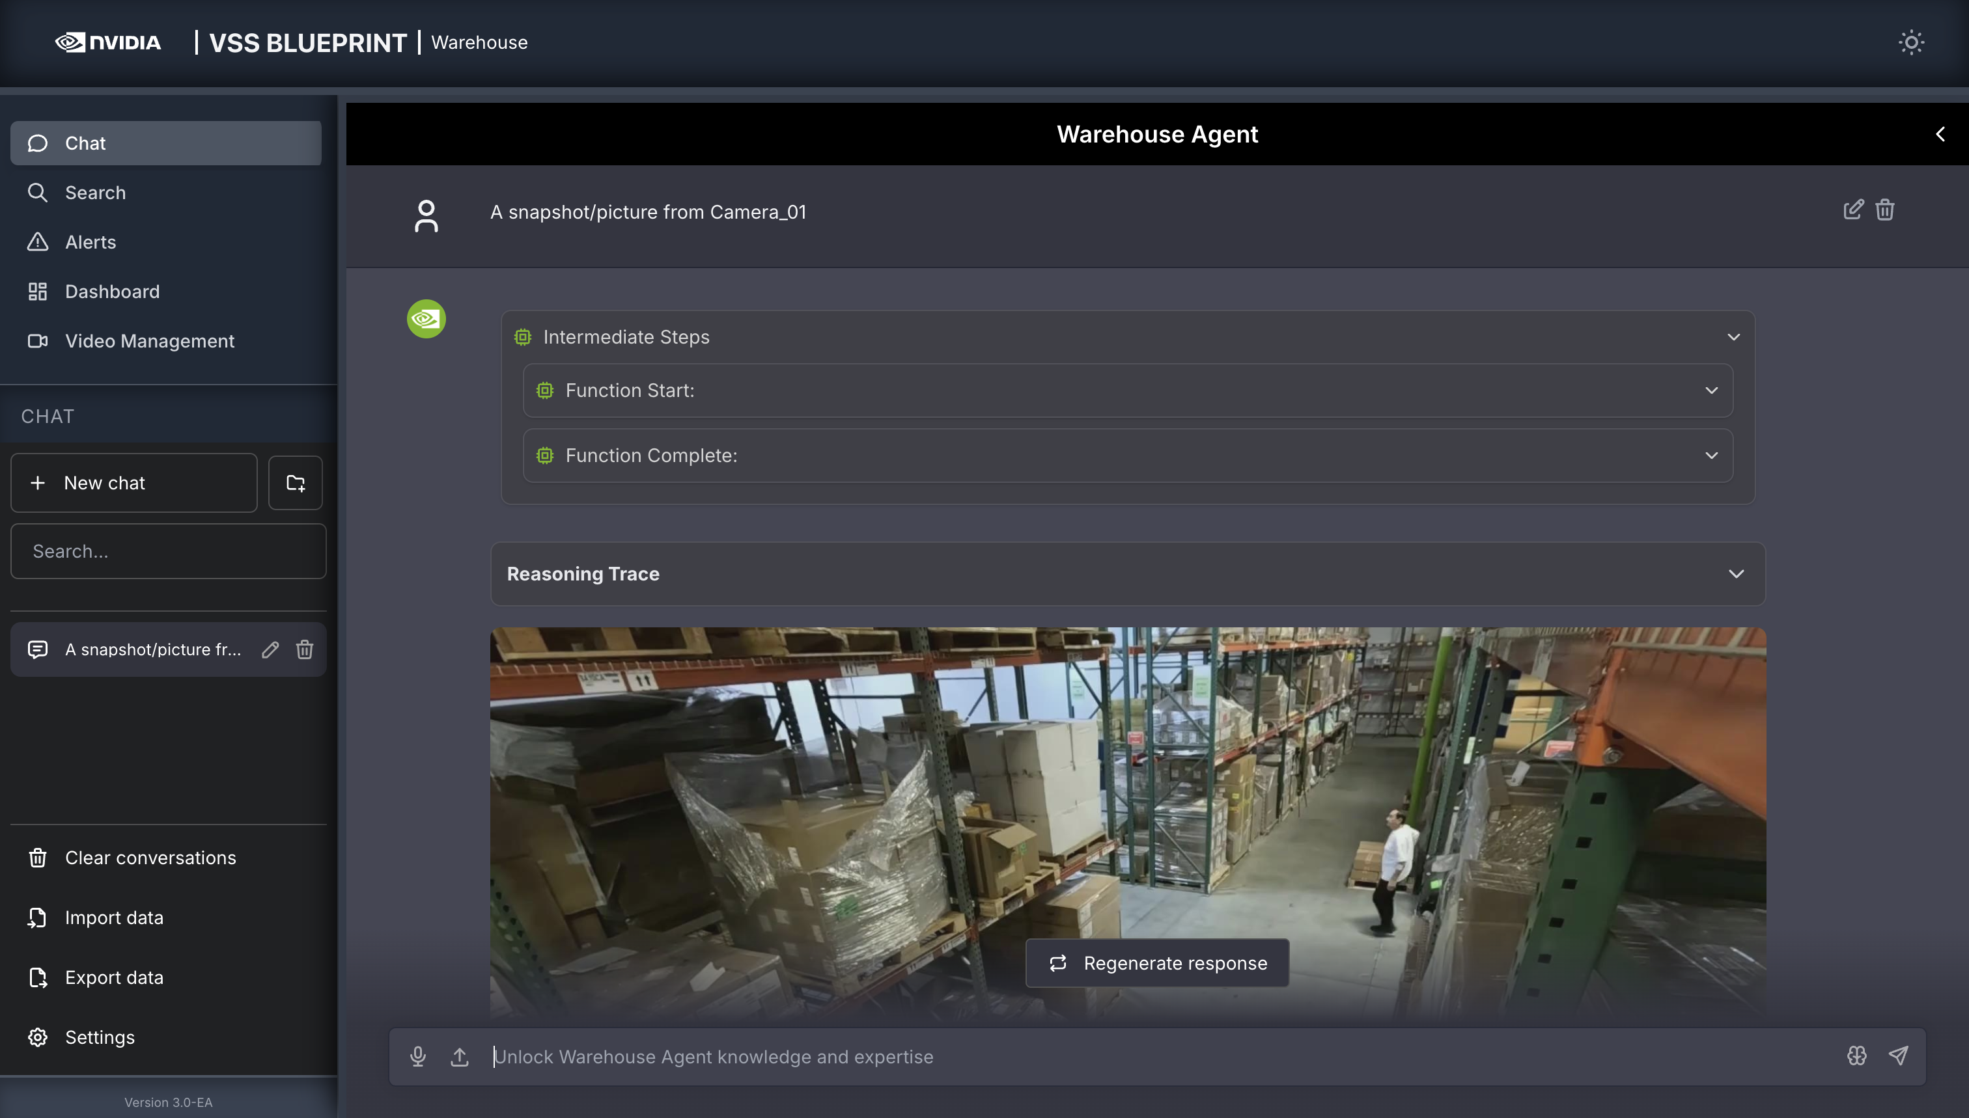This screenshot has width=1969, height=1118.
Task: Click the upload file icon
Action: [460, 1057]
